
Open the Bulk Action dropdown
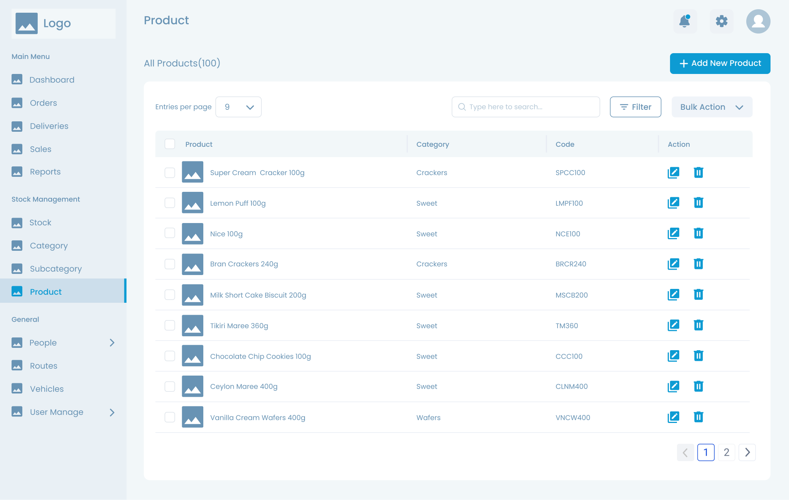(x=712, y=107)
